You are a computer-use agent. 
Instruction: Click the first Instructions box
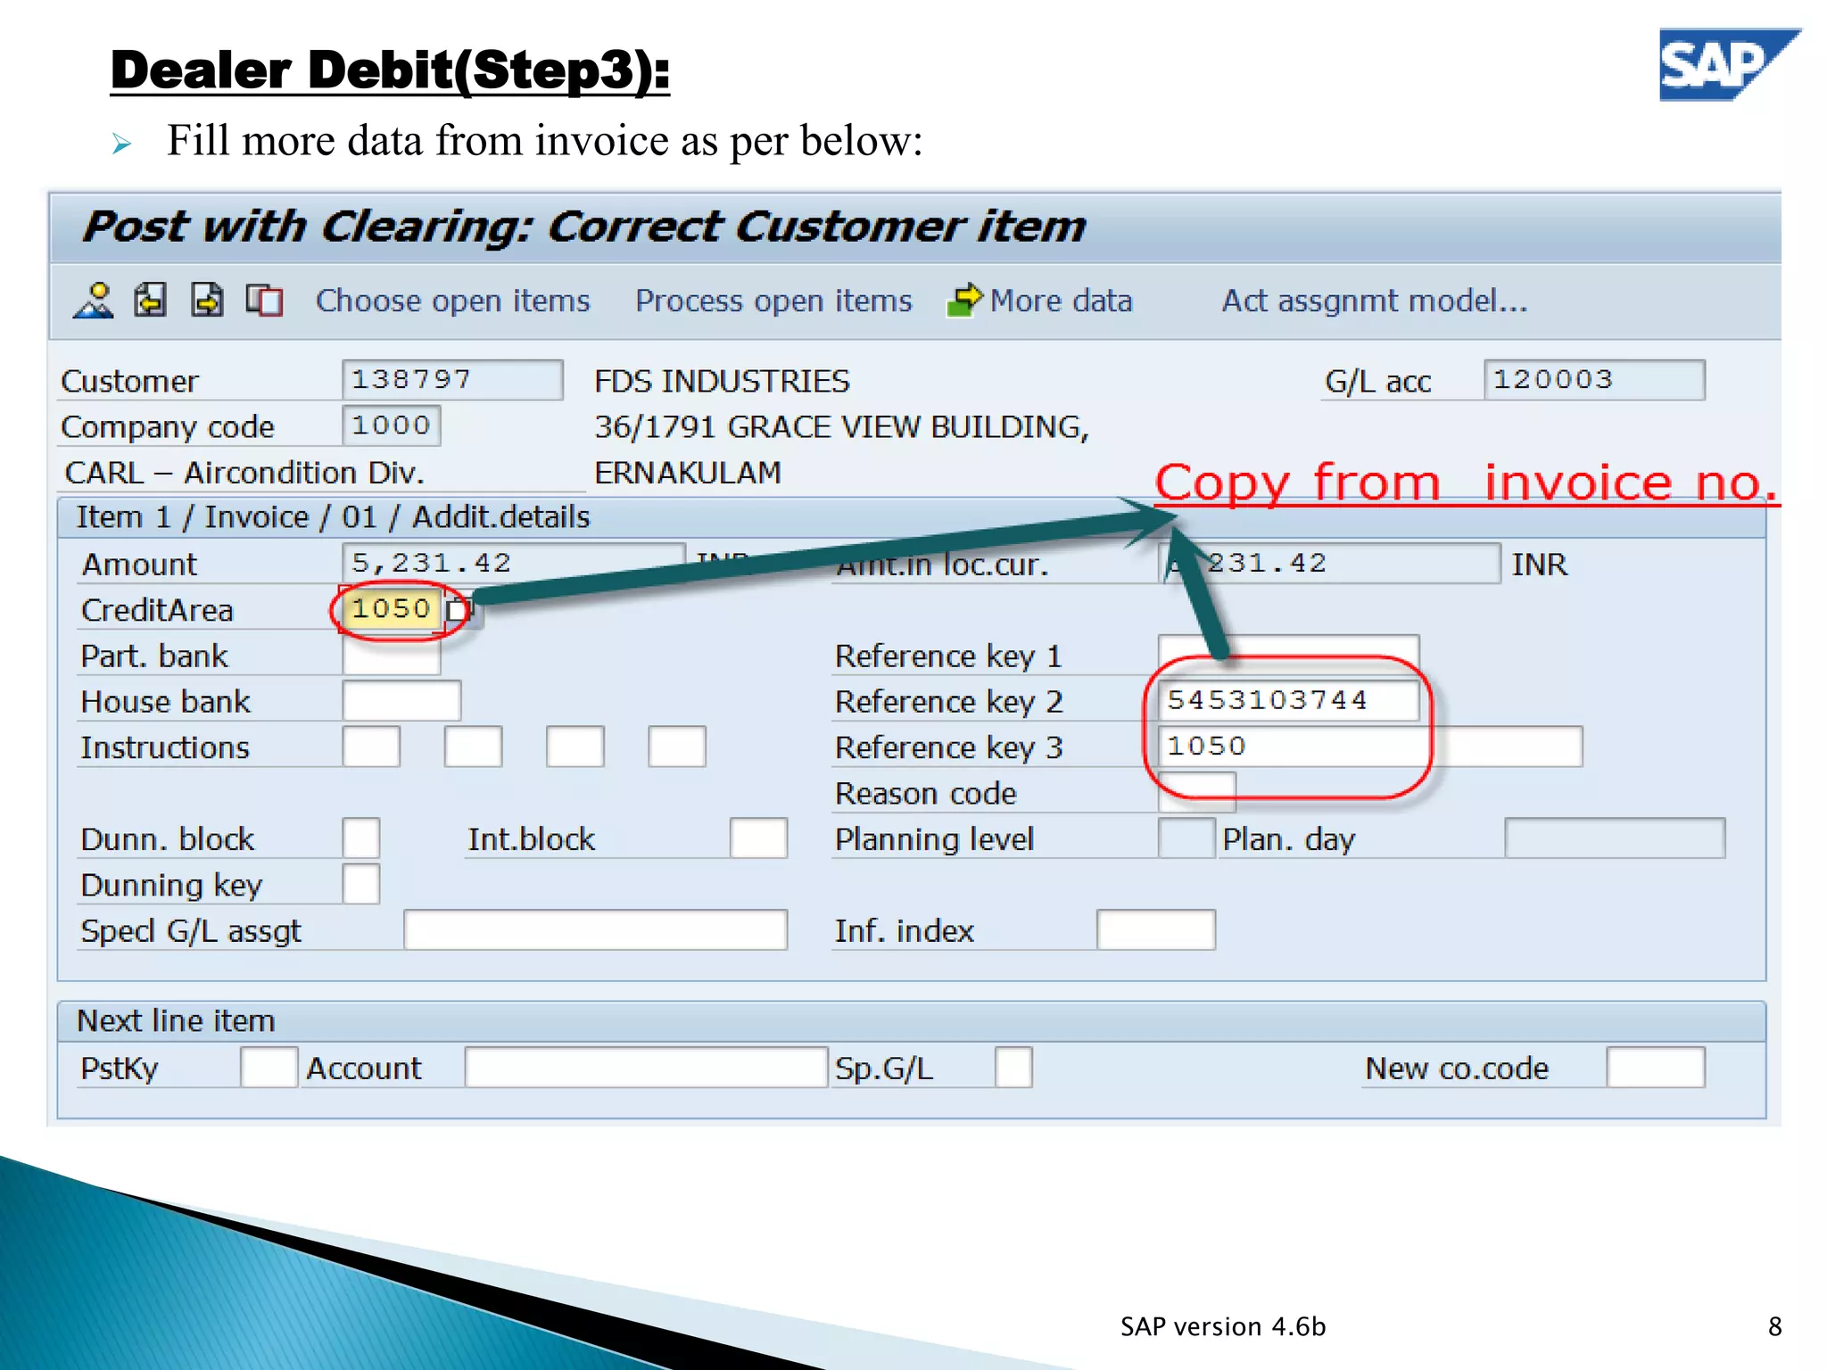tap(371, 747)
